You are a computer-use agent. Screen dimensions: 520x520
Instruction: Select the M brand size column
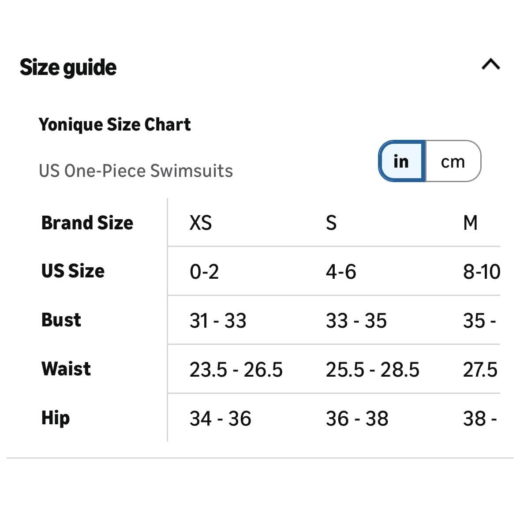[470, 223]
